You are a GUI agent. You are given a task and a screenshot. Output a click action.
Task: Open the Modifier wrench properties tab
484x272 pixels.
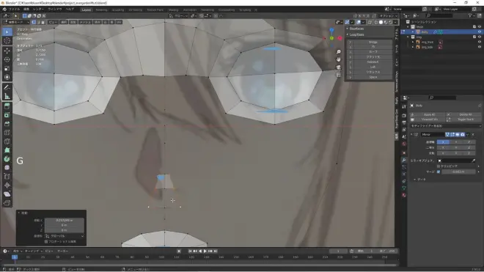tap(404, 160)
